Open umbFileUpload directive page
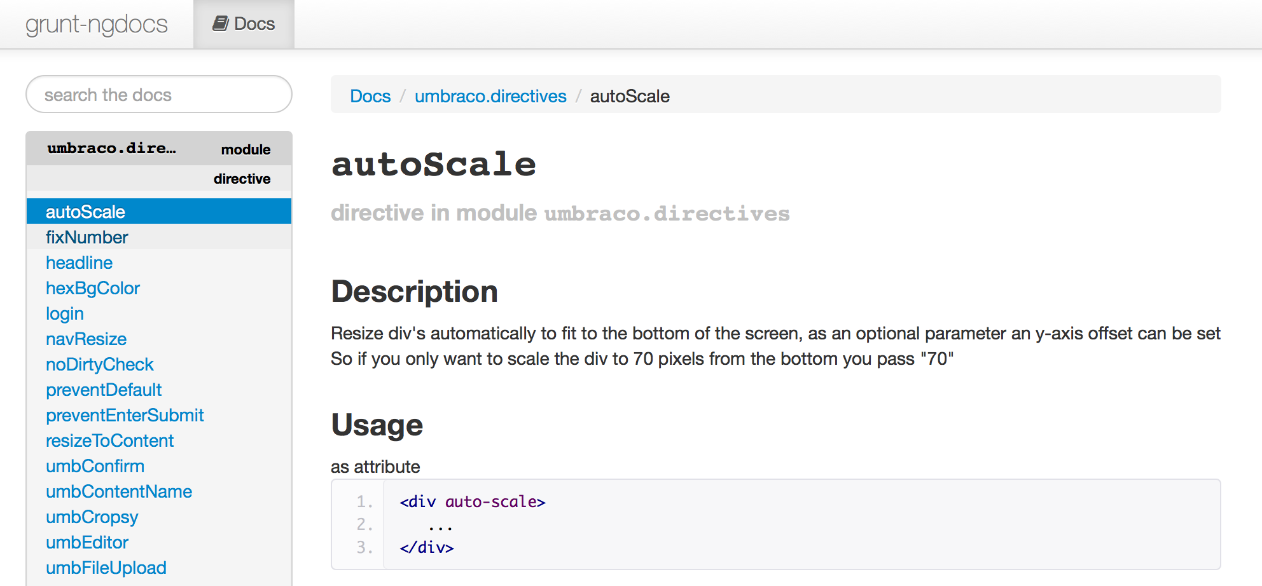Viewport: 1262px width, 586px height. click(x=106, y=568)
